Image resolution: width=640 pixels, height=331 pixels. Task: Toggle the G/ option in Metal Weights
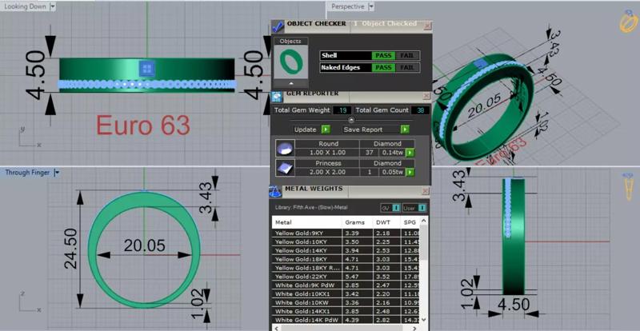390,208
